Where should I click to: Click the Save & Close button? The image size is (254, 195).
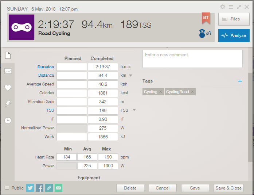pyautogui.click(x=228, y=188)
